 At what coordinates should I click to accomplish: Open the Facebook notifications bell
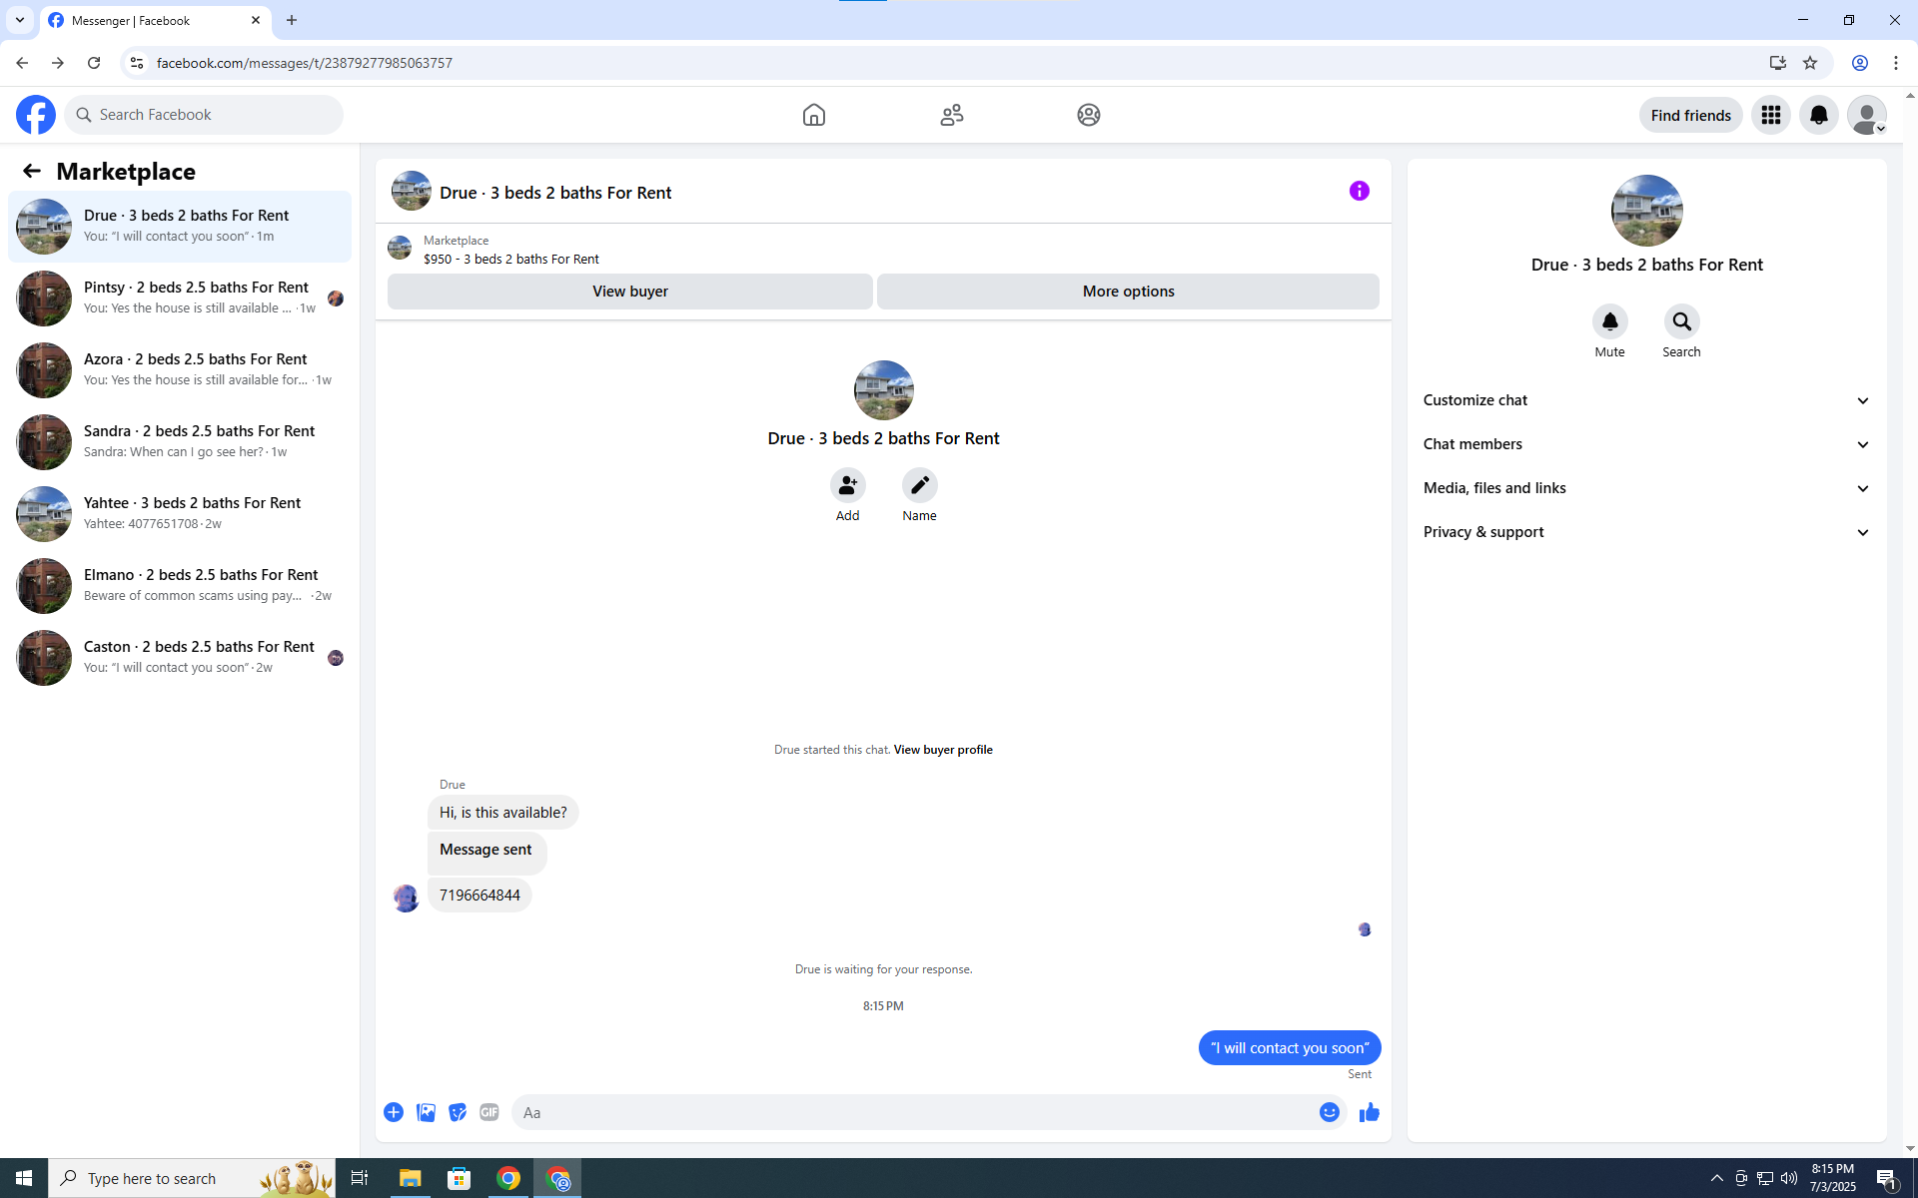1818,115
